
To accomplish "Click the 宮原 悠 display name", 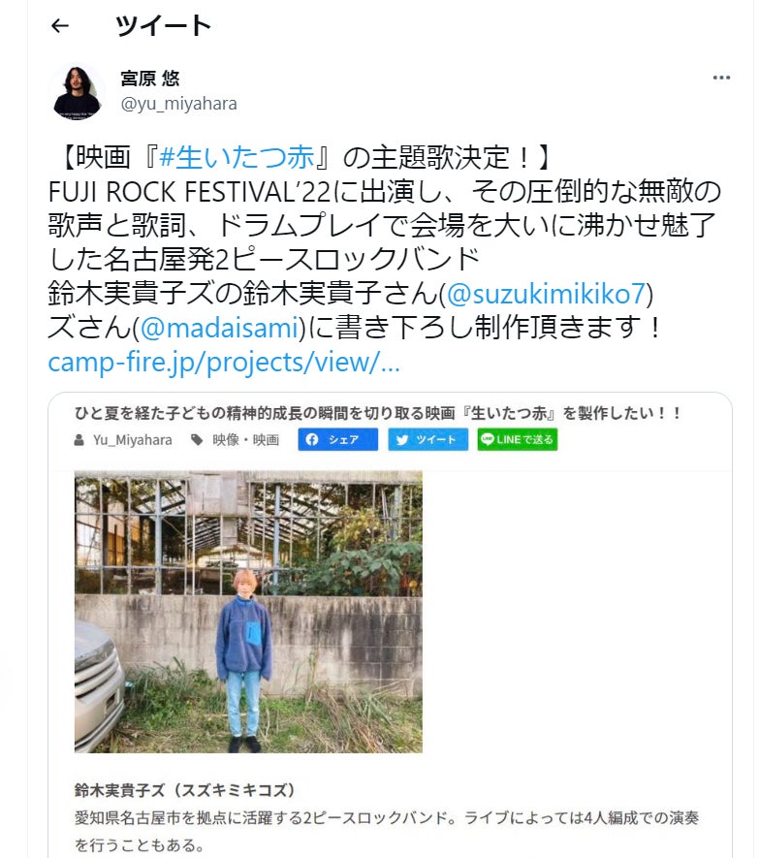I will point(150,79).
